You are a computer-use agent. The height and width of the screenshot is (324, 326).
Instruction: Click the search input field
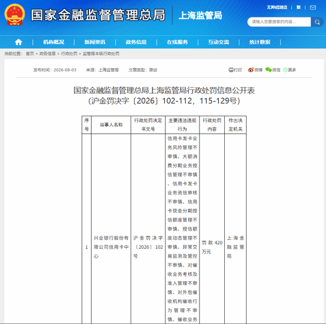[x=279, y=22]
